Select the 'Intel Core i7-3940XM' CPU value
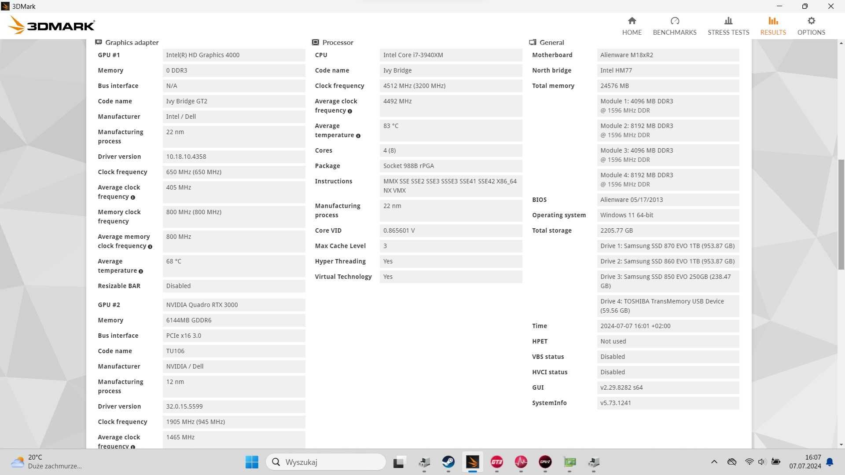The width and height of the screenshot is (845, 475). click(451, 55)
